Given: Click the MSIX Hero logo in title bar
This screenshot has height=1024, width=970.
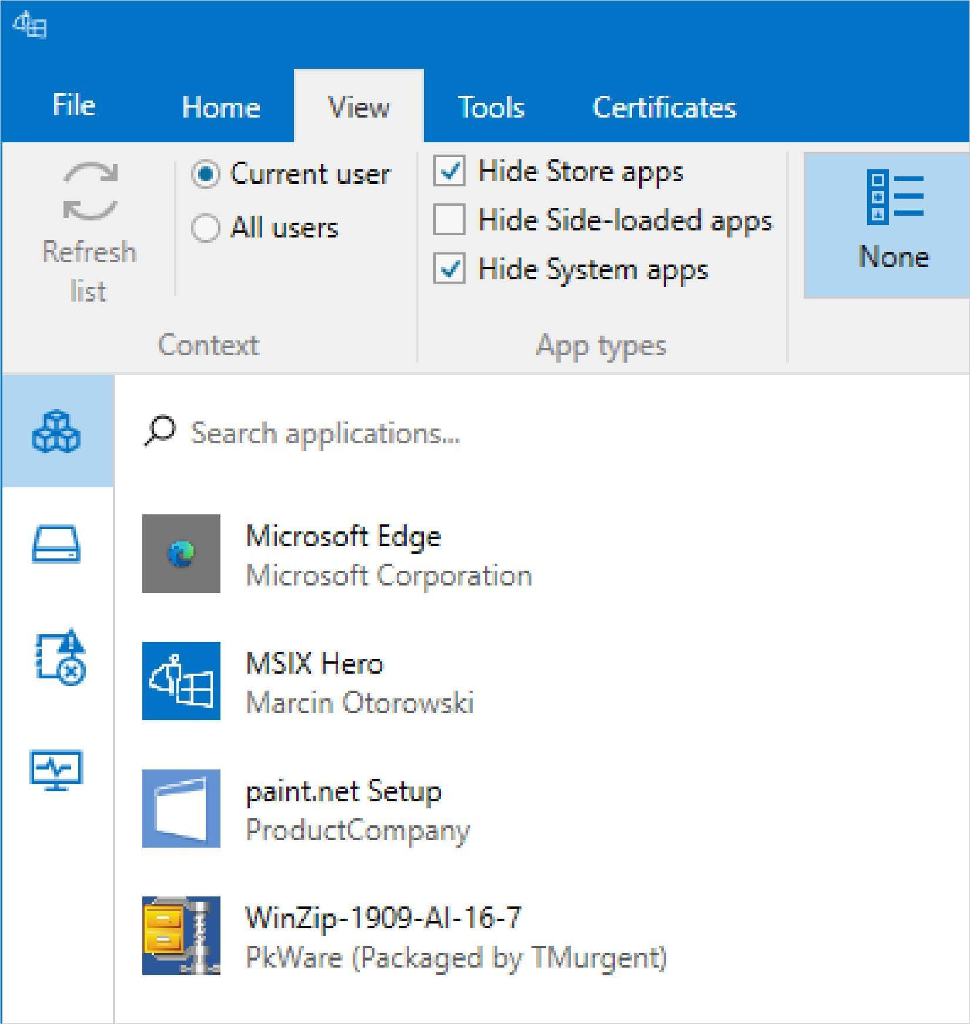Looking at the screenshot, I should 29,26.
